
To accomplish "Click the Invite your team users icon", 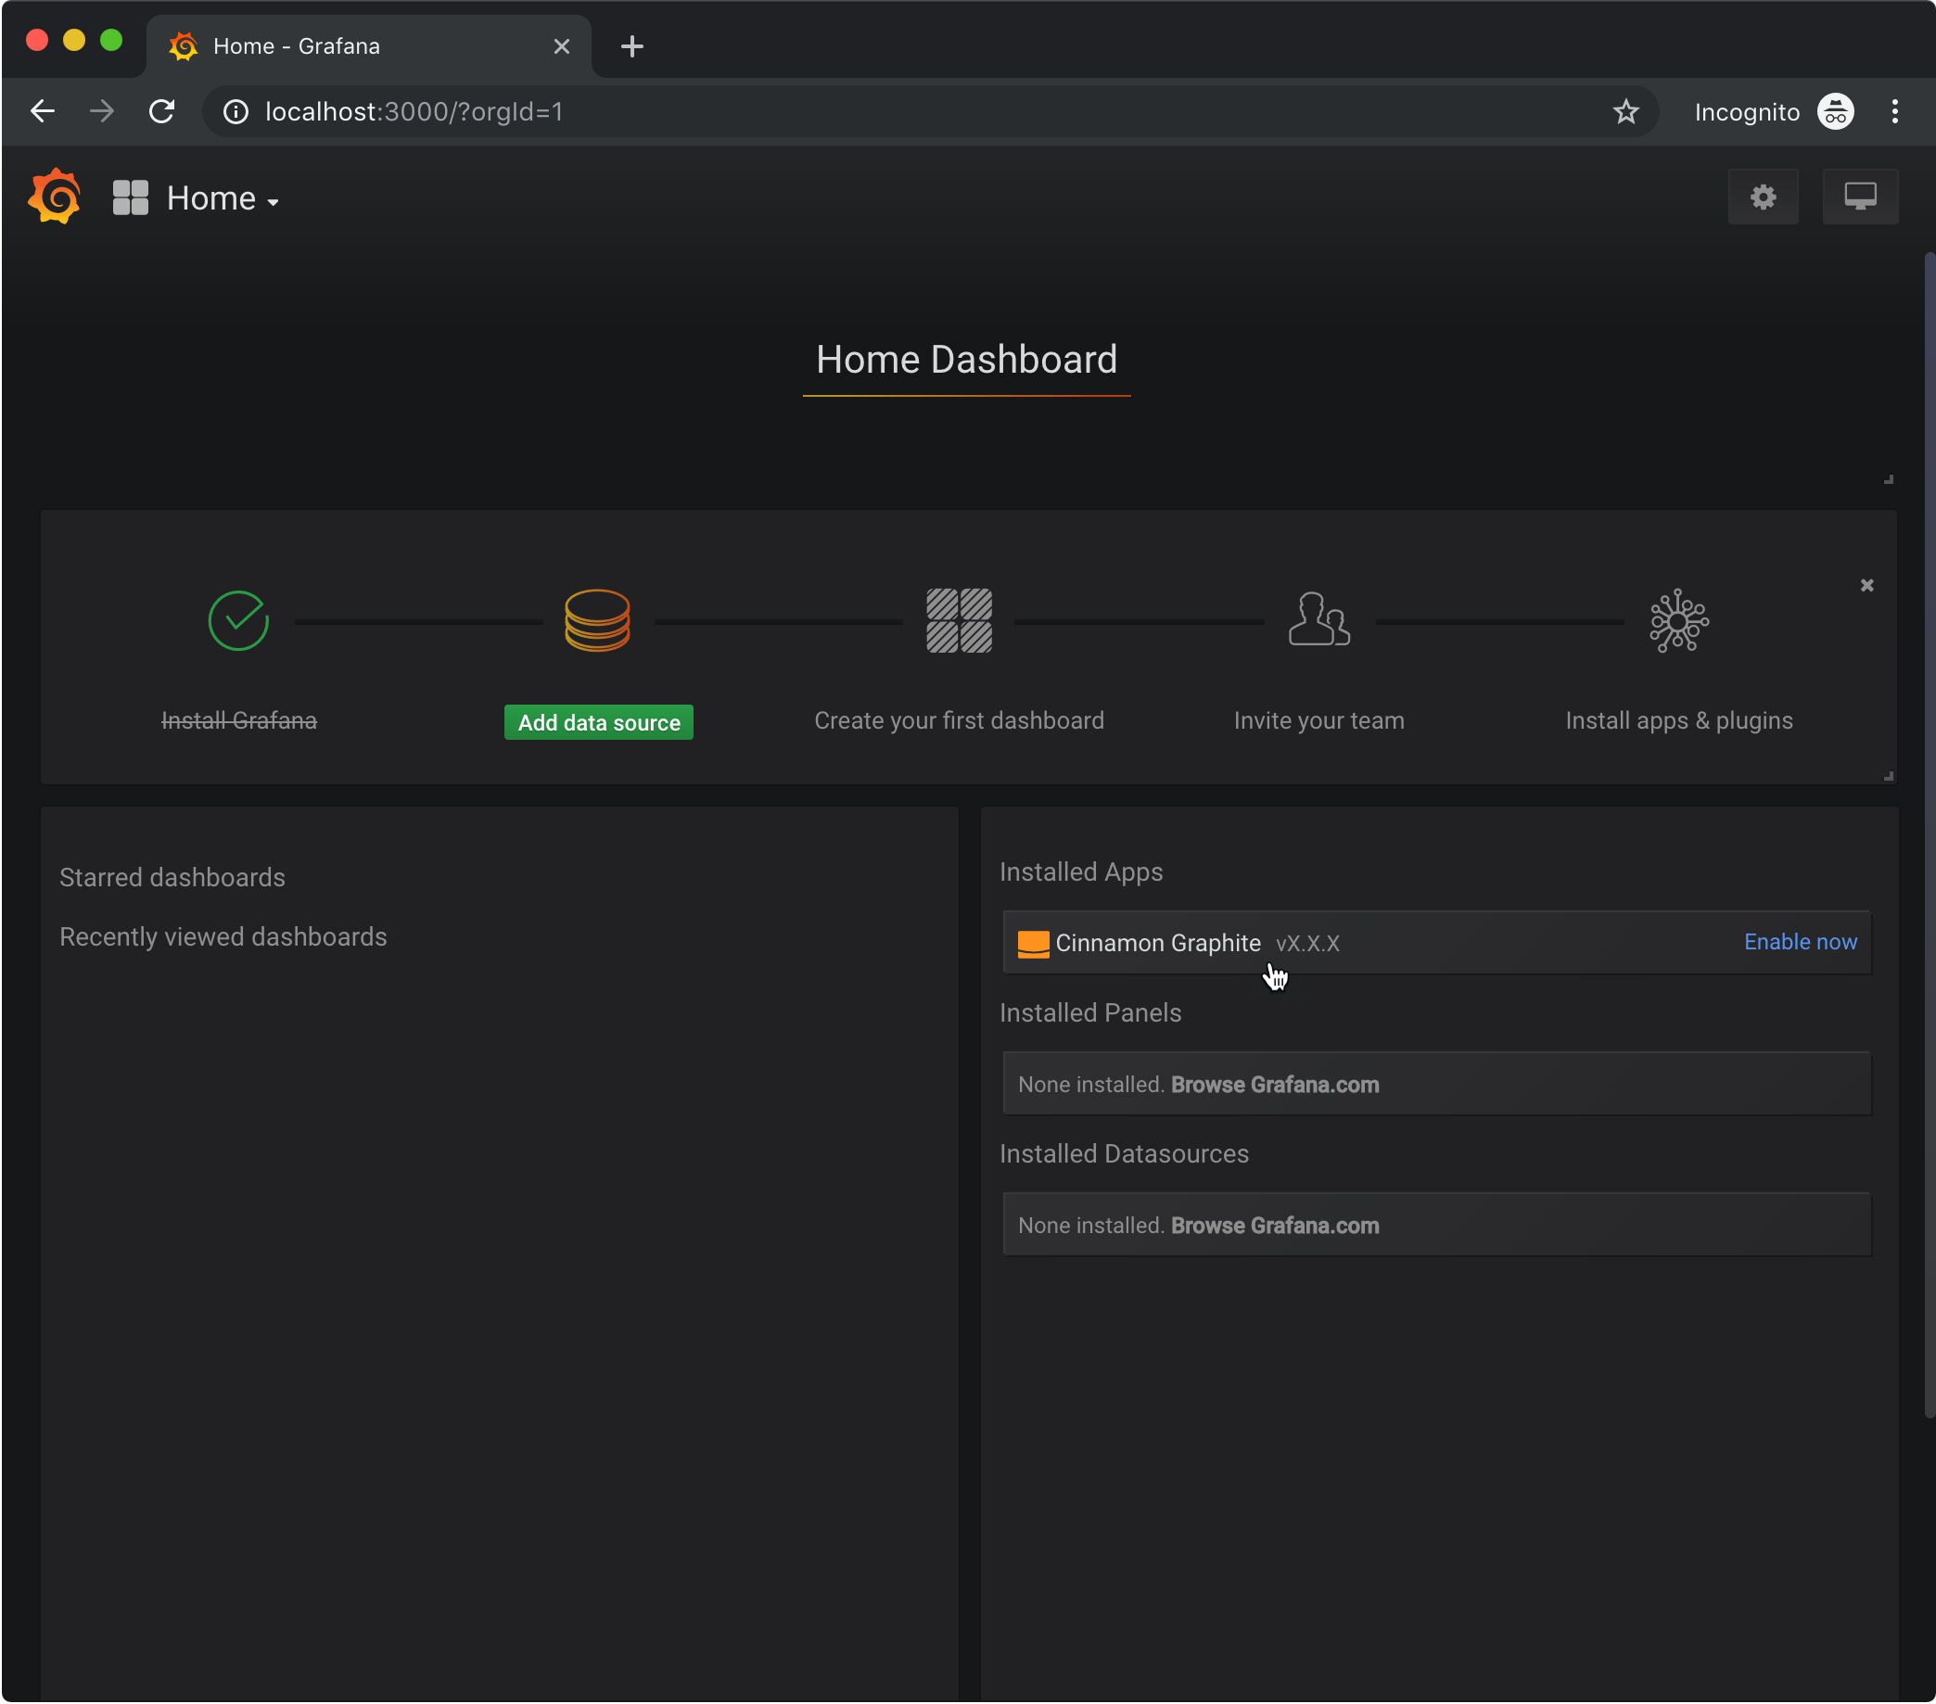I will tap(1318, 619).
